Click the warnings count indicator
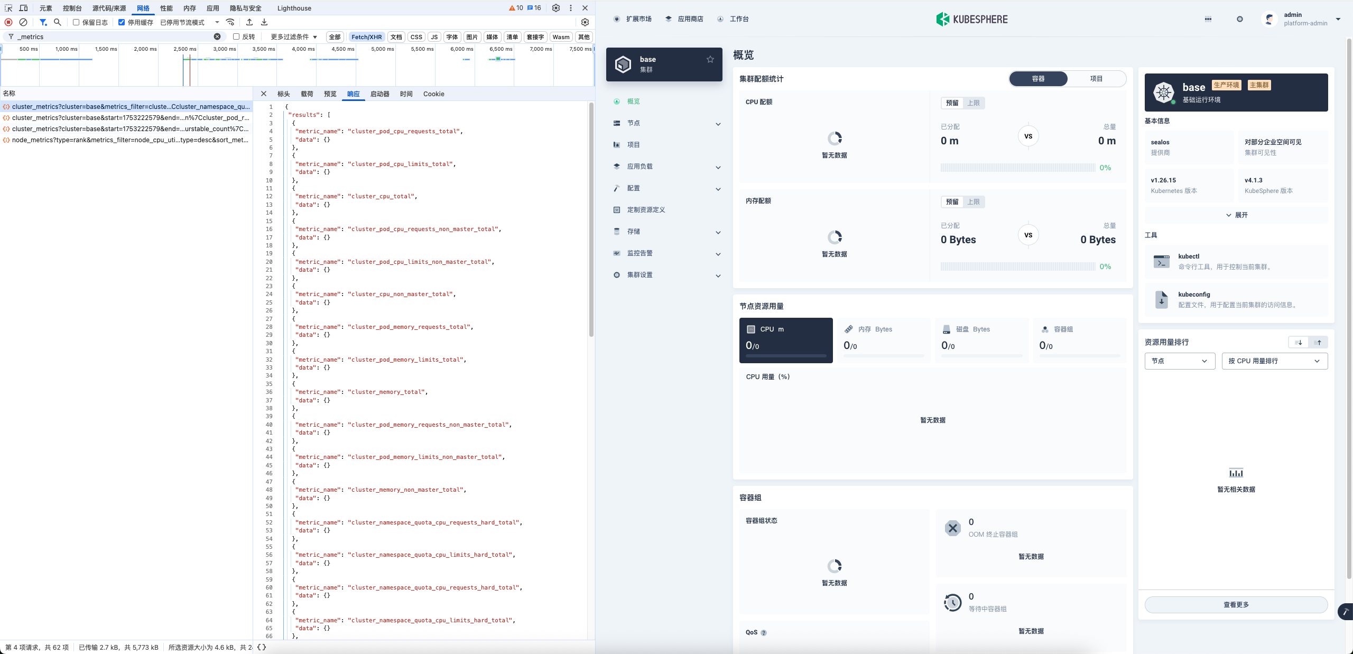 (516, 8)
